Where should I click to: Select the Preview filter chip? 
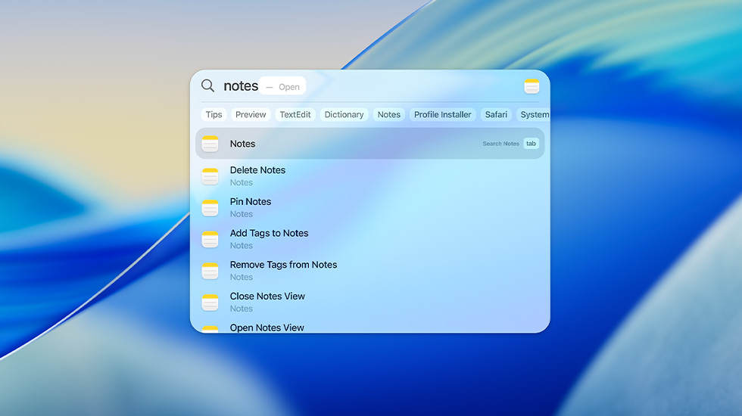point(251,115)
